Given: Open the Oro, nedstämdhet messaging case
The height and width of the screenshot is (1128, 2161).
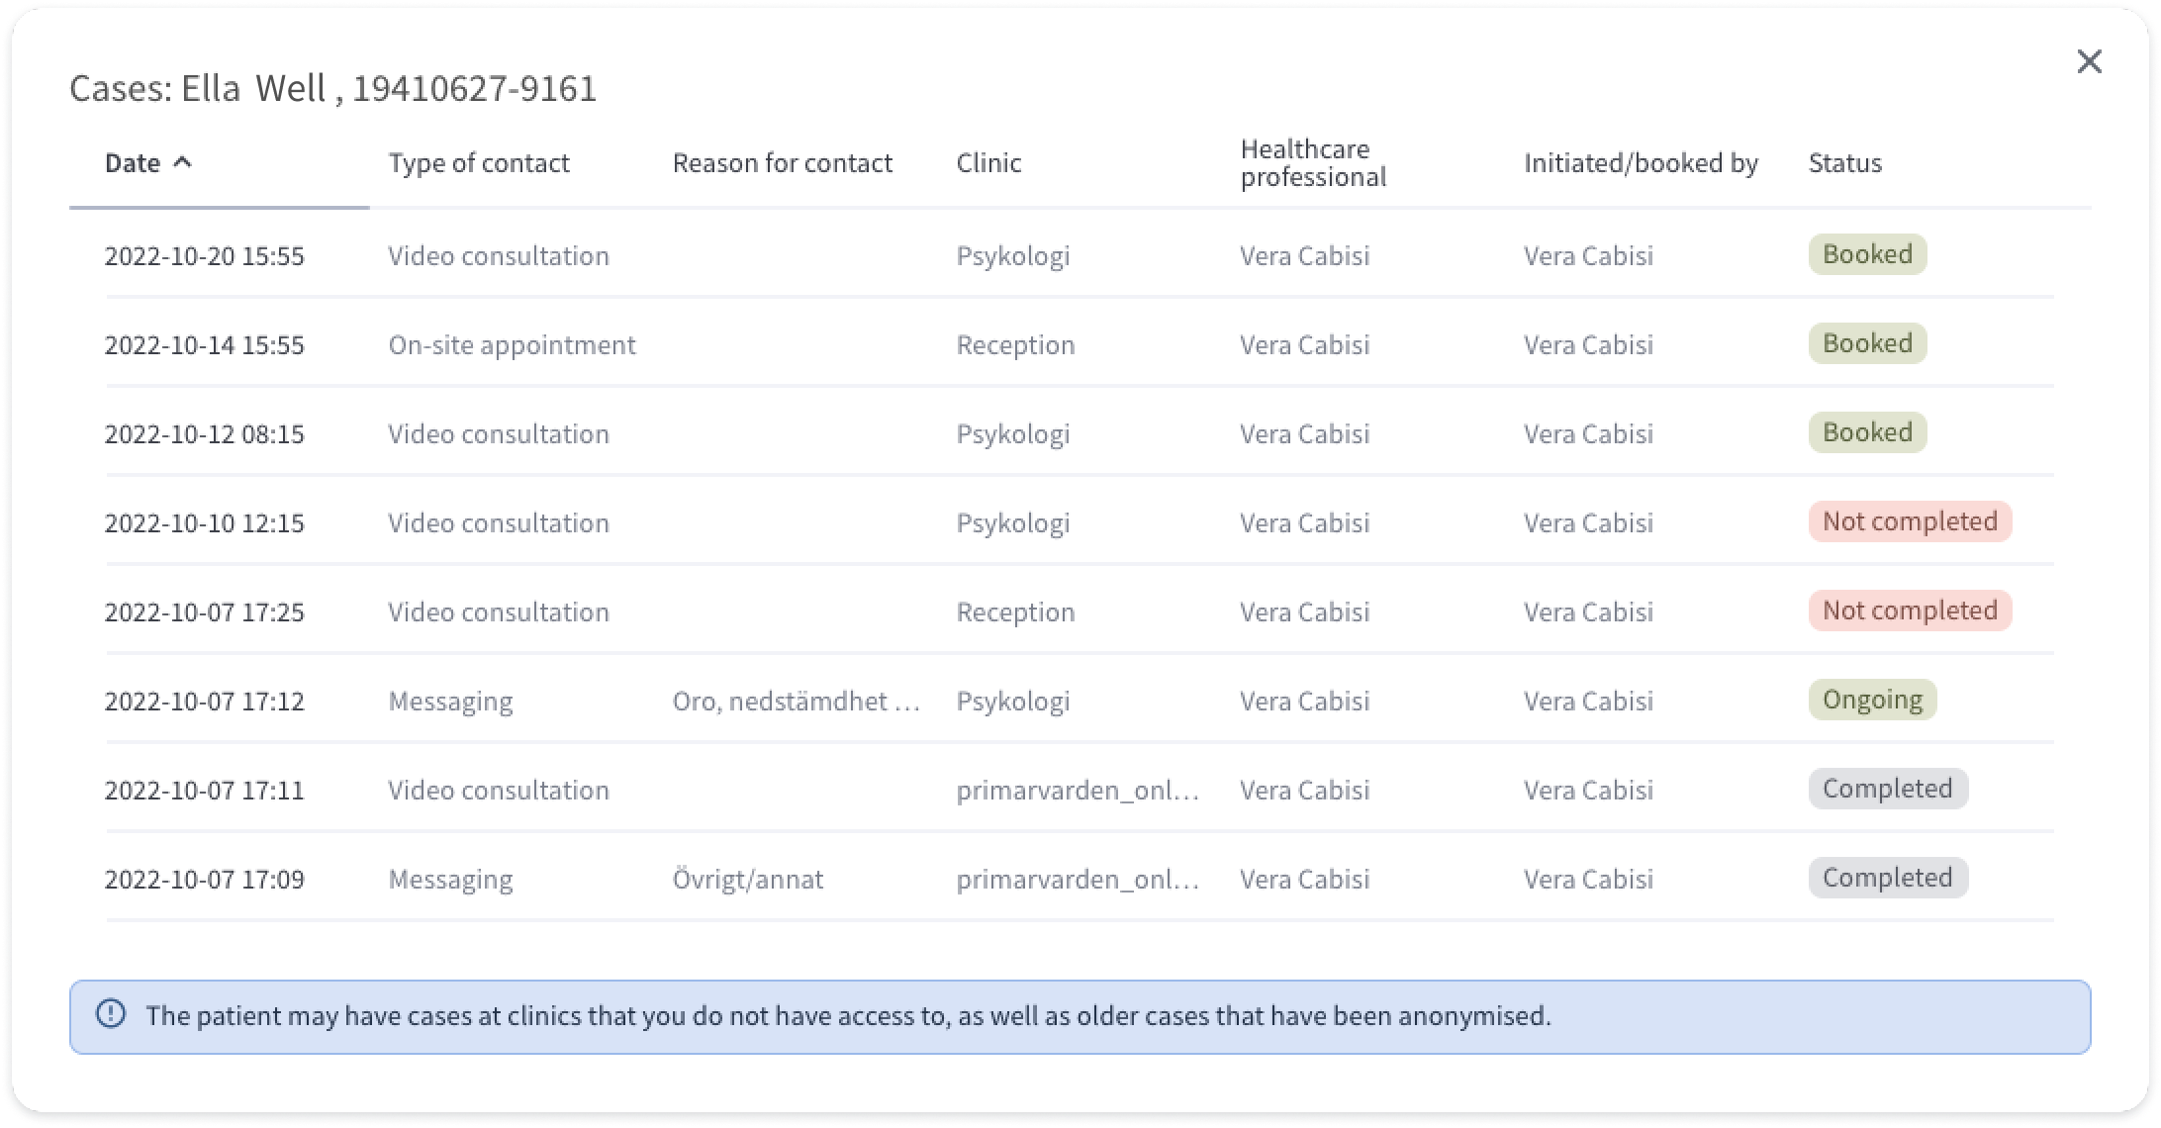Looking at the screenshot, I should click(x=1080, y=701).
